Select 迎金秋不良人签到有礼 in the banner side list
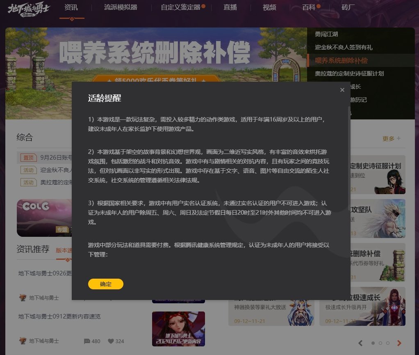Viewport: 419px width, 355px height. [x=344, y=47]
